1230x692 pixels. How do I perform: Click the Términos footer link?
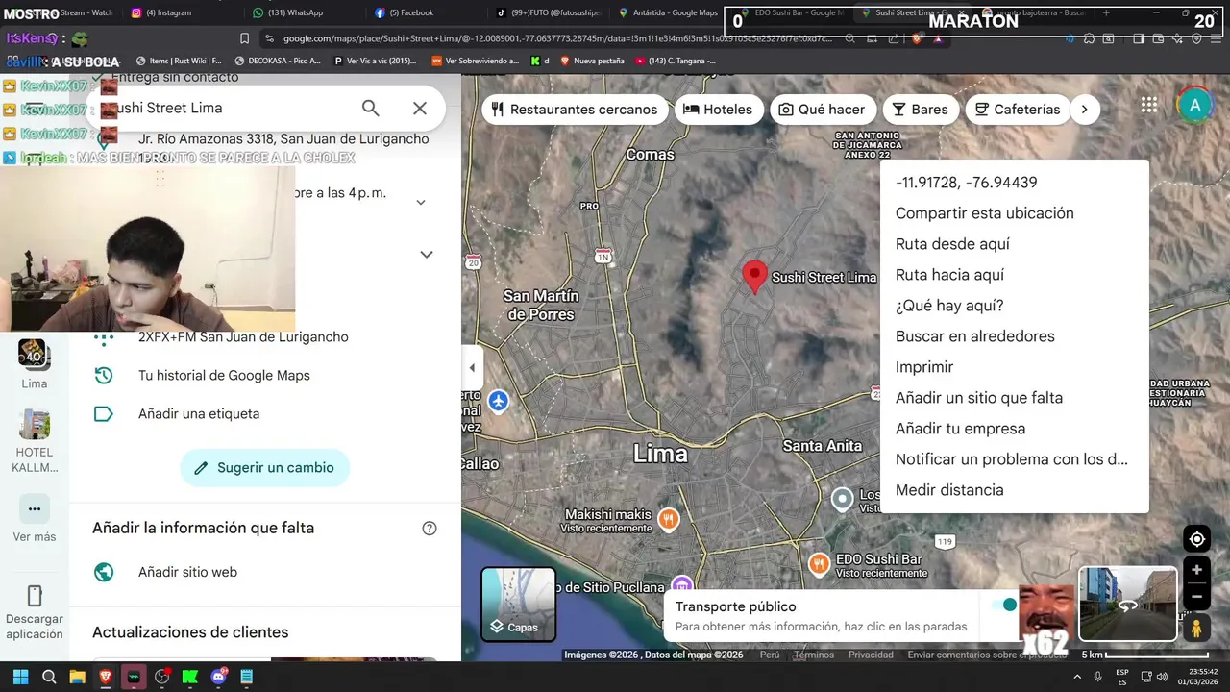814,655
